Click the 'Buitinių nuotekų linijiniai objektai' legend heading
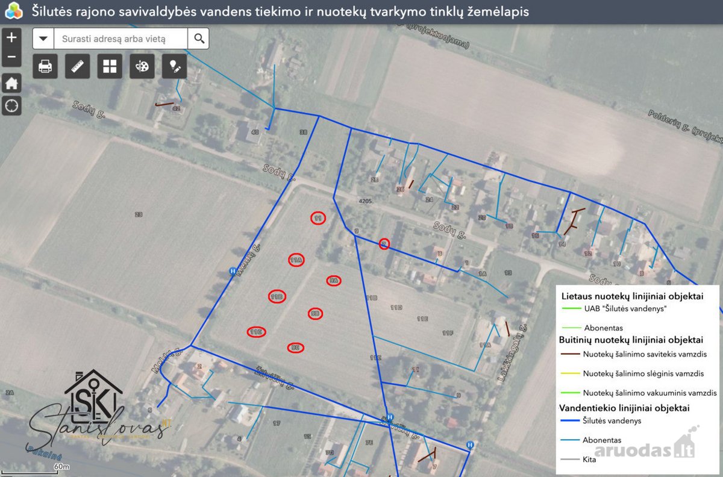The width and height of the screenshot is (723, 477). (x=631, y=340)
